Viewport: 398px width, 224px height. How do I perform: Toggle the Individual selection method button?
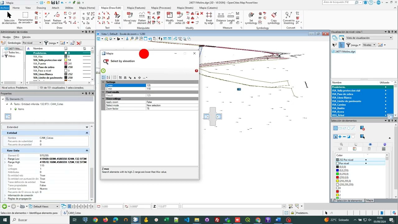tap(336, 128)
